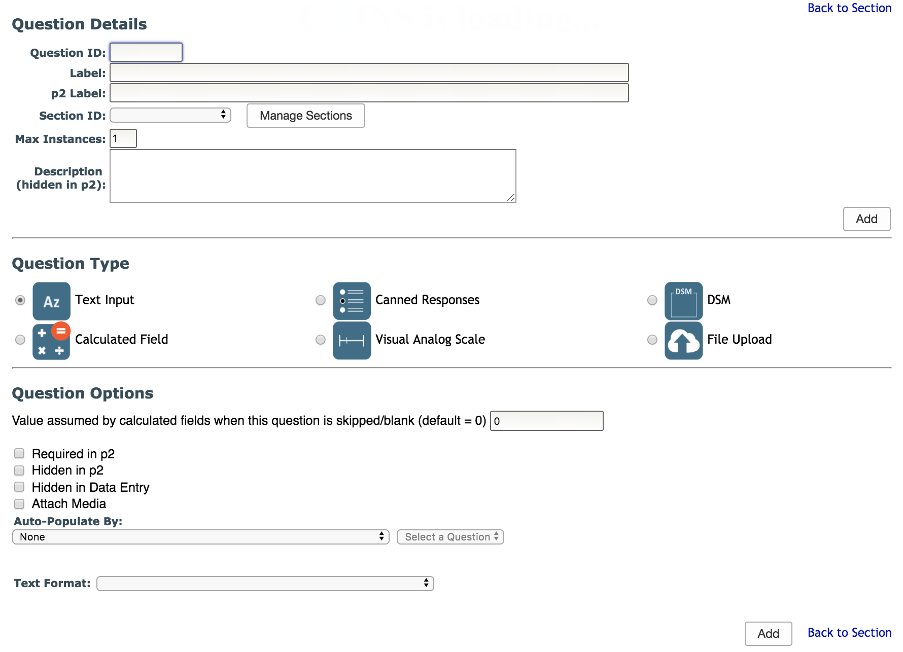Follow the top Back to Section link
This screenshot has width=903, height=652.
coord(849,8)
